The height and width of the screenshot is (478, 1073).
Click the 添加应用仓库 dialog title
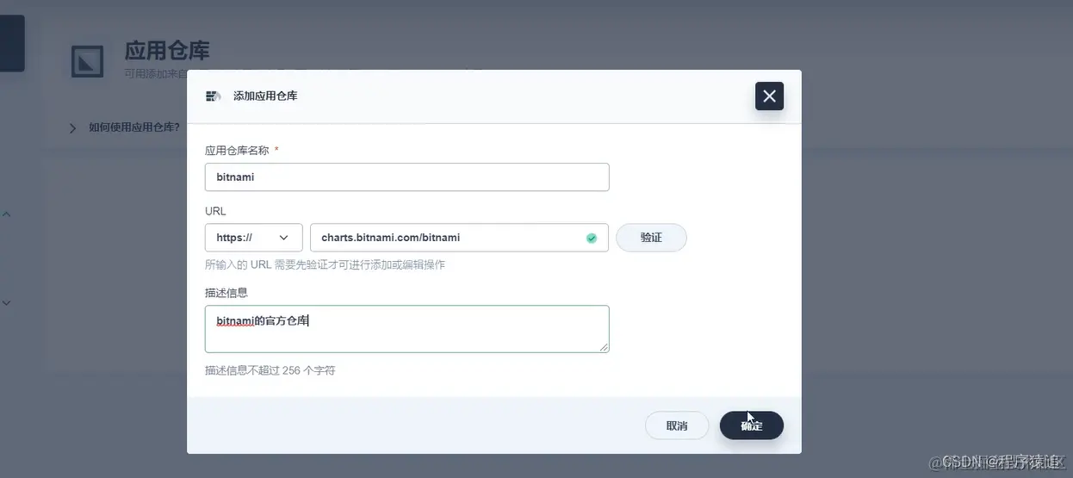265,96
